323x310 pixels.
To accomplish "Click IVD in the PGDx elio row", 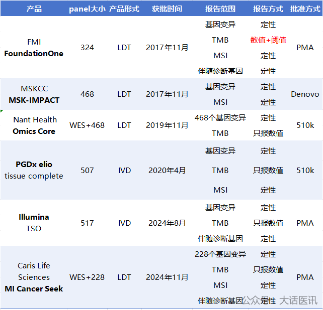I will (x=124, y=171).
